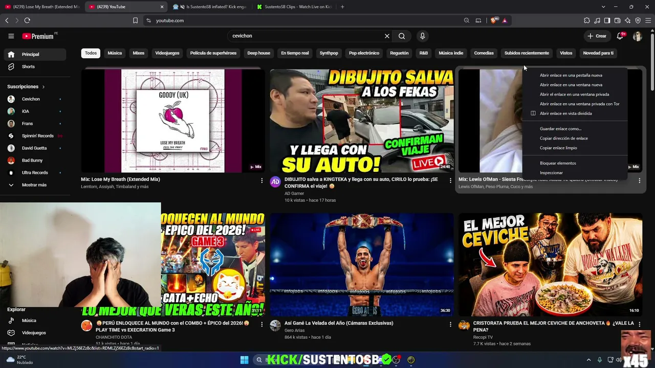The height and width of the screenshot is (368, 655).
Task: Open the Leo AI sparkle icon
Action: pos(627,20)
